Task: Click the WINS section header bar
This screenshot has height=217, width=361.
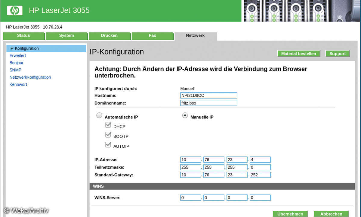Action: (222, 186)
